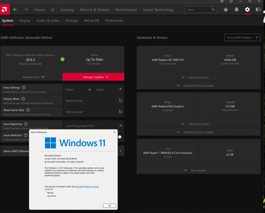Image resolution: width=265 pixels, height=213 pixels.
Task: Open favorites star icon
Action: pyautogui.click(x=226, y=10)
